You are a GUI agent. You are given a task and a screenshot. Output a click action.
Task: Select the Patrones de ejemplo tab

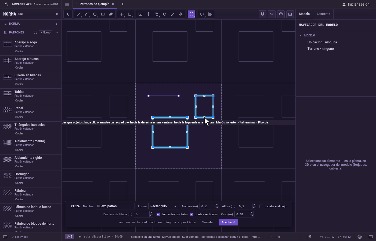point(94,4)
